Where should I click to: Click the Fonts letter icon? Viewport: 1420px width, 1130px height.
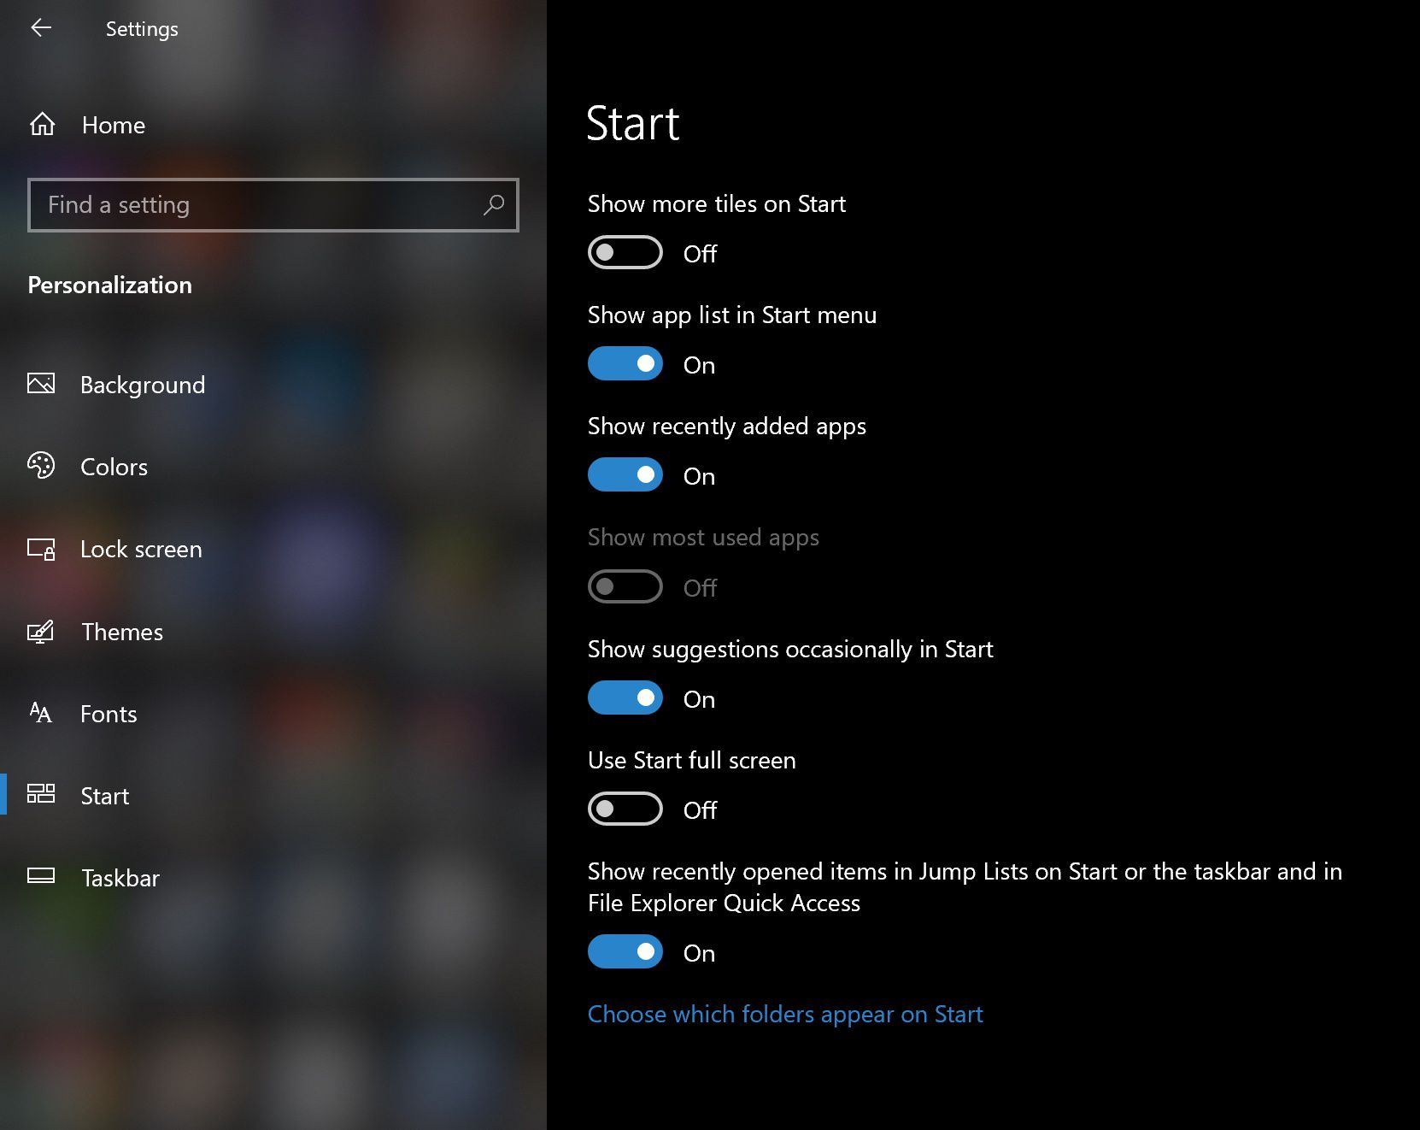coord(41,713)
